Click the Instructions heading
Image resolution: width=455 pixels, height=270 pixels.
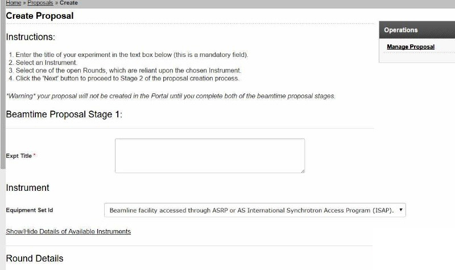coord(31,37)
